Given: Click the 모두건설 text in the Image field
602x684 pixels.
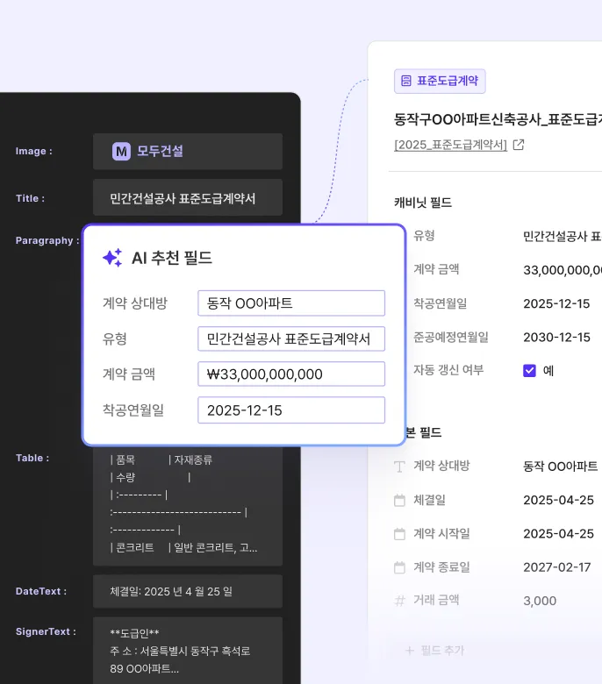Looking at the screenshot, I should 161,152.
